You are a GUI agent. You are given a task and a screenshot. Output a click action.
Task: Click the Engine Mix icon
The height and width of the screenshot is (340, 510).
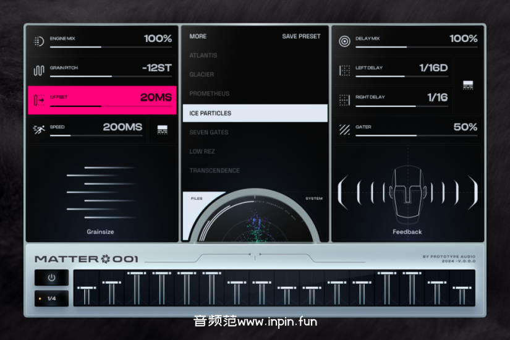pyautogui.click(x=39, y=41)
